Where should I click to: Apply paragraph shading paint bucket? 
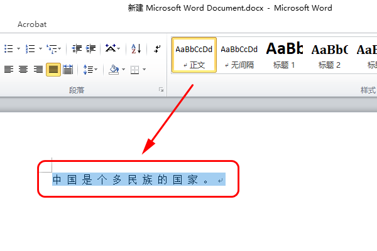point(114,70)
